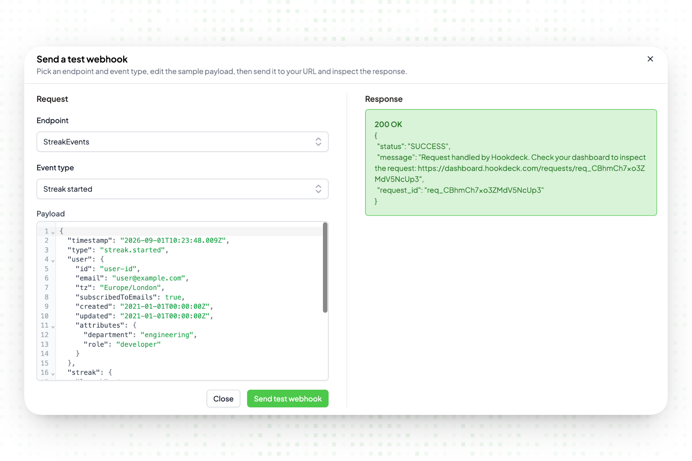Click the request_id value in response
692x461 pixels.
point(484,190)
